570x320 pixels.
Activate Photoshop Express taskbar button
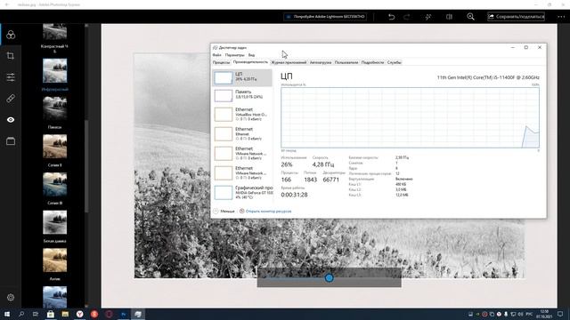(x=123, y=314)
